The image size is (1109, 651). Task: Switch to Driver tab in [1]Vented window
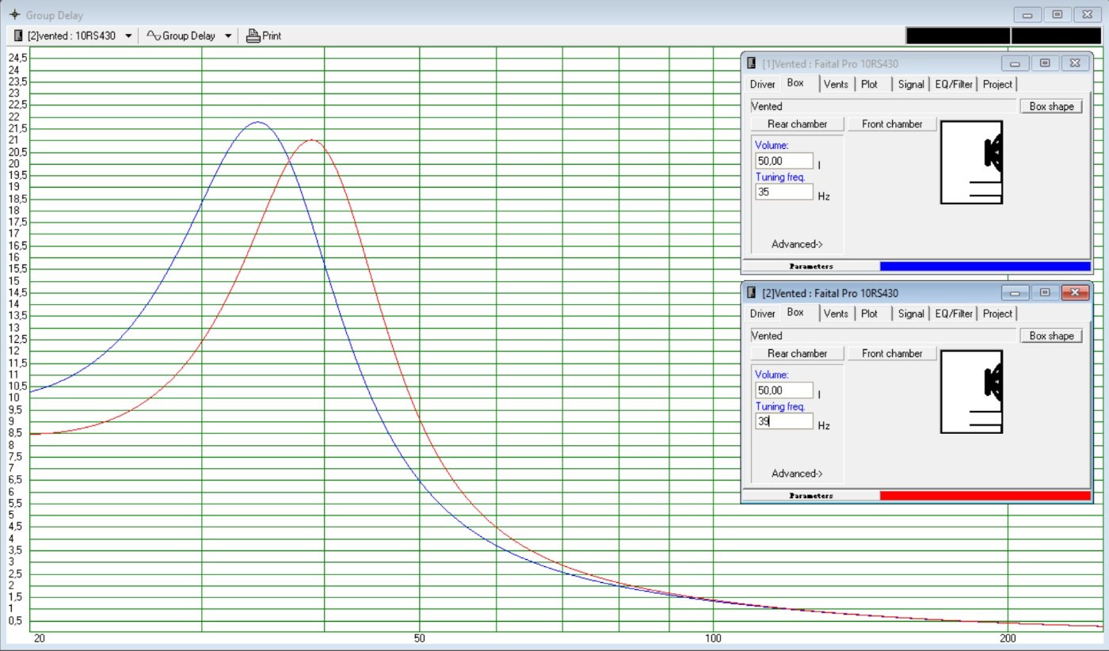pyautogui.click(x=763, y=84)
